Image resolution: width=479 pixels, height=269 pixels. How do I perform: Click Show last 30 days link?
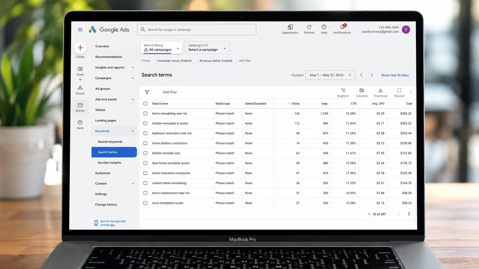(395, 75)
